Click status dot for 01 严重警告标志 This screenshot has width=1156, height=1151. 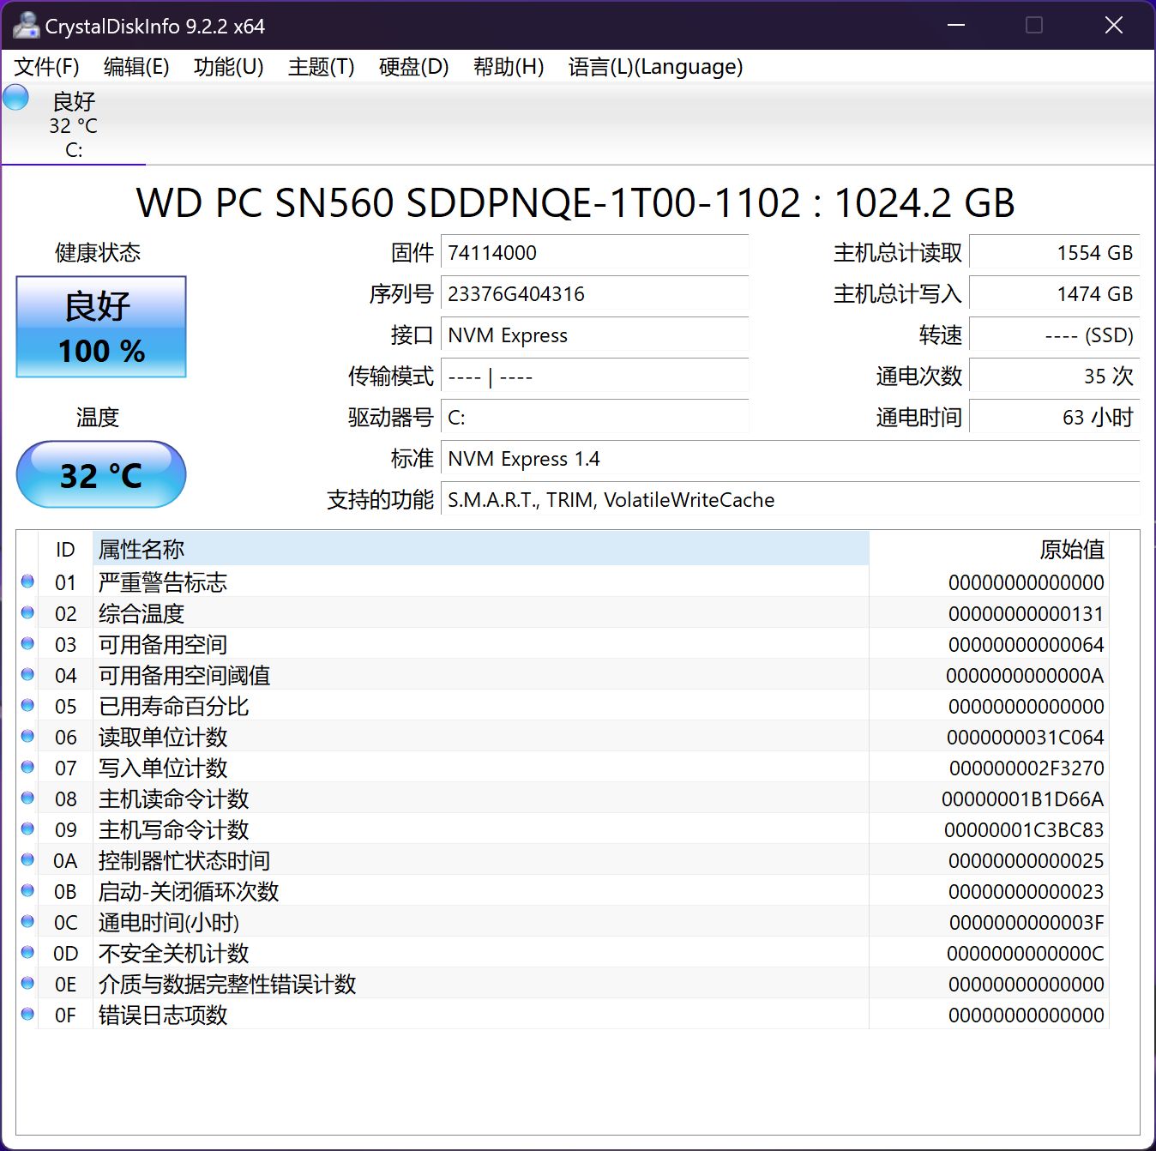click(27, 582)
